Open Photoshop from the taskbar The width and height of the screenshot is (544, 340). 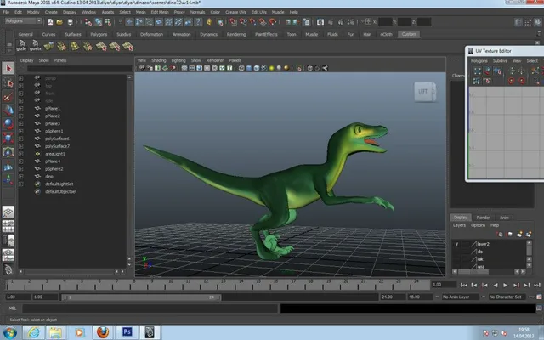pyautogui.click(x=127, y=332)
